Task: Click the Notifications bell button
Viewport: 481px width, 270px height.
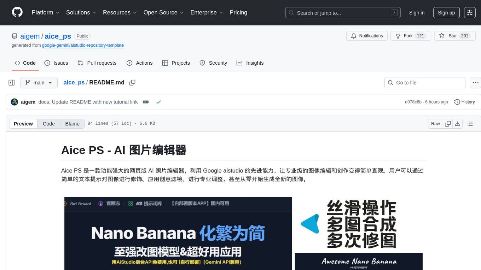Action: coord(367,36)
